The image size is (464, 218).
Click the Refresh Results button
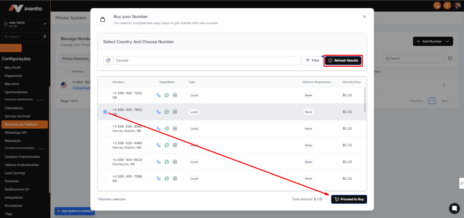point(343,61)
